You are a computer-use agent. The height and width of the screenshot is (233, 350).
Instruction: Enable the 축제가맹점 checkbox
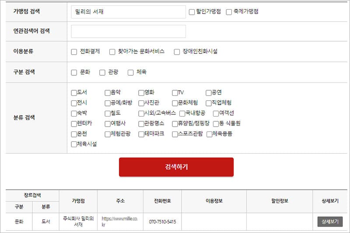tap(229, 12)
